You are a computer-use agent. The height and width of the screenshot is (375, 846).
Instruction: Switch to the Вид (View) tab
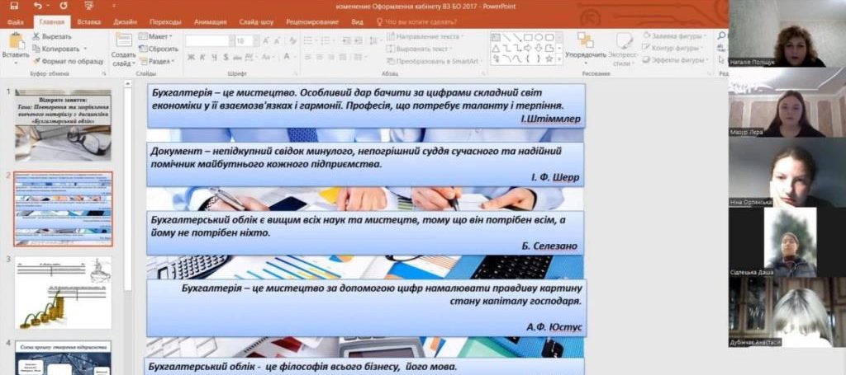click(357, 22)
